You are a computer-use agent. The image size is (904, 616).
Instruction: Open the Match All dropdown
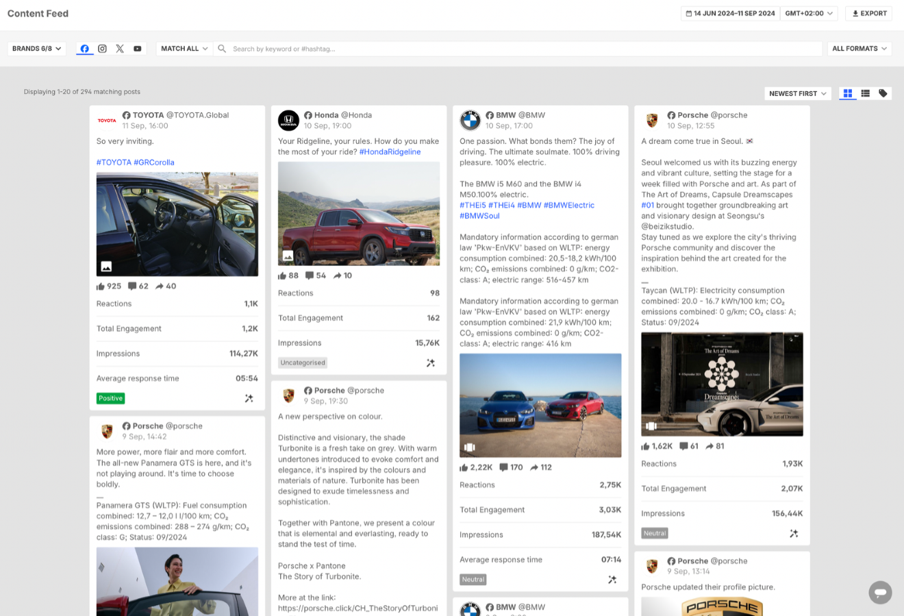pos(184,49)
